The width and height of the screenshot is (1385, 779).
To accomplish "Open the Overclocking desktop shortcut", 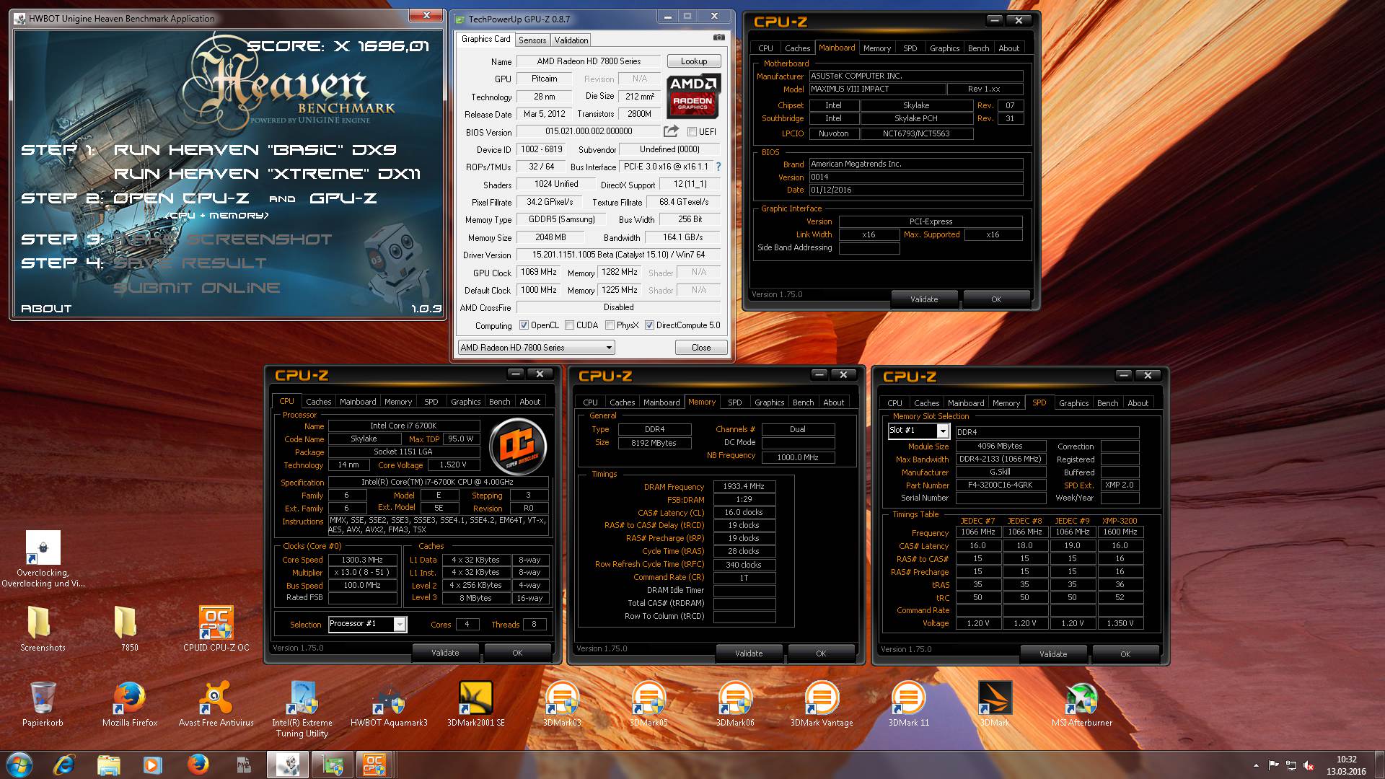I will pos(43,559).
